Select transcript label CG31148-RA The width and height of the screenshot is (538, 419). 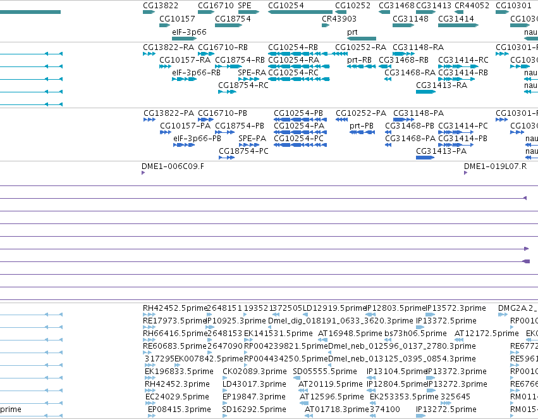(x=418, y=47)
